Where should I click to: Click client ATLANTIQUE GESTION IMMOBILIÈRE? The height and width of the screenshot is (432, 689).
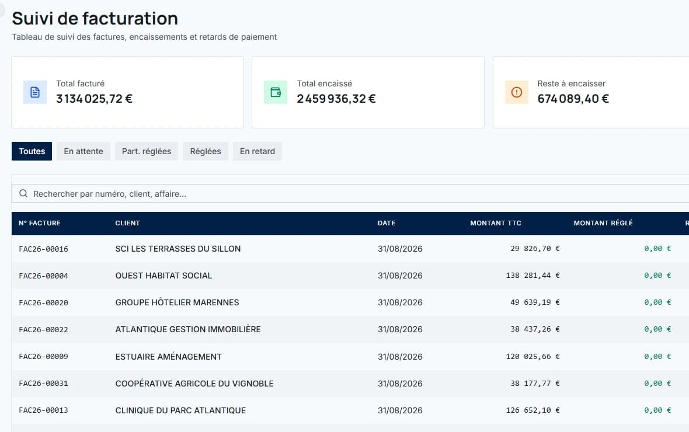click(188, 329)
